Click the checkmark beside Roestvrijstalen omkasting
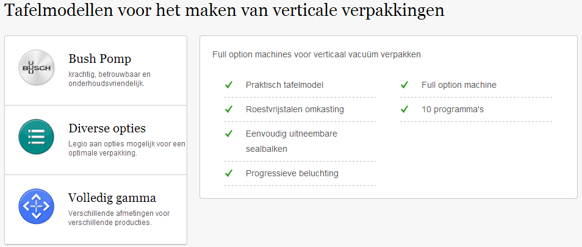The width and height of the screenshot is (582, 247). coord(229,109)
